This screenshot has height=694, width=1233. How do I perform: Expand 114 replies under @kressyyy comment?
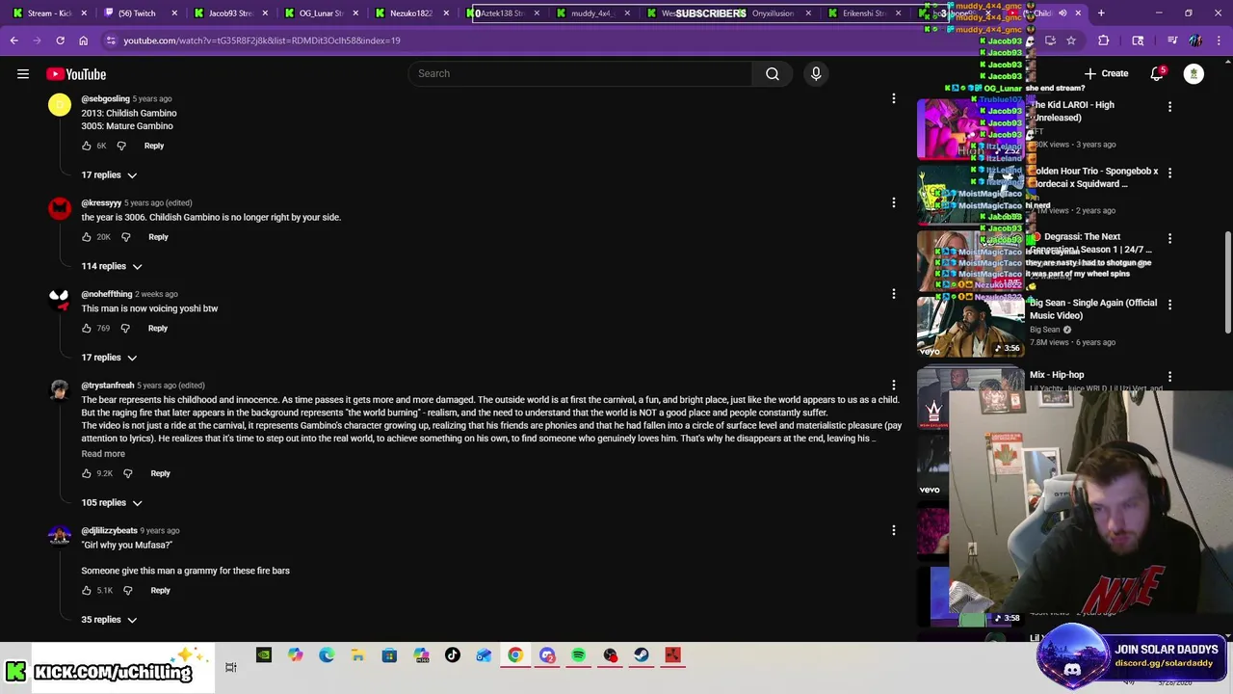pyautogui.click(x=112, y=266)
